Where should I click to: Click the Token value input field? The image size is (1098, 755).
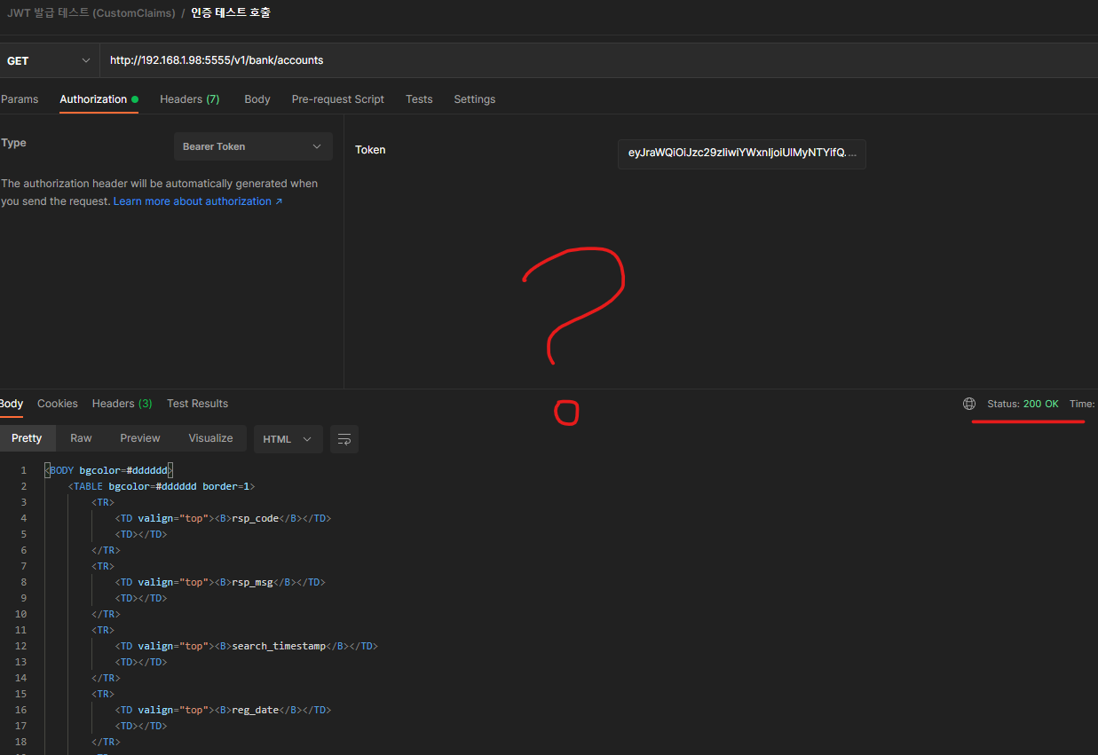click(x=741, y=153)
